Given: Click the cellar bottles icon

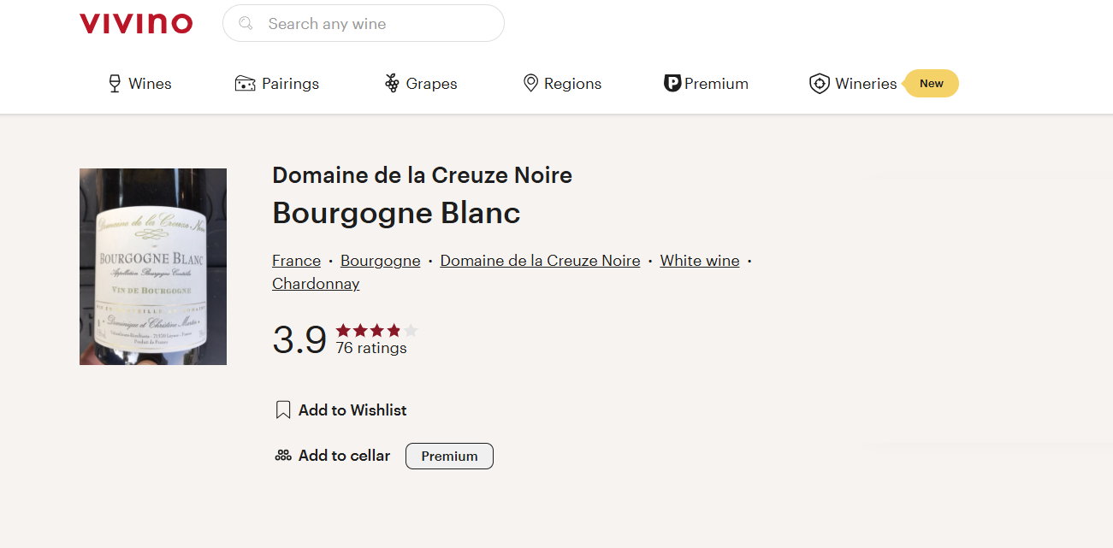Looking at the screenshot, I should [283, 456].
